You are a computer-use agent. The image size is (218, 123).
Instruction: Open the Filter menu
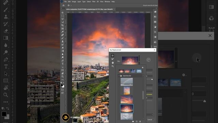(94, 2)
